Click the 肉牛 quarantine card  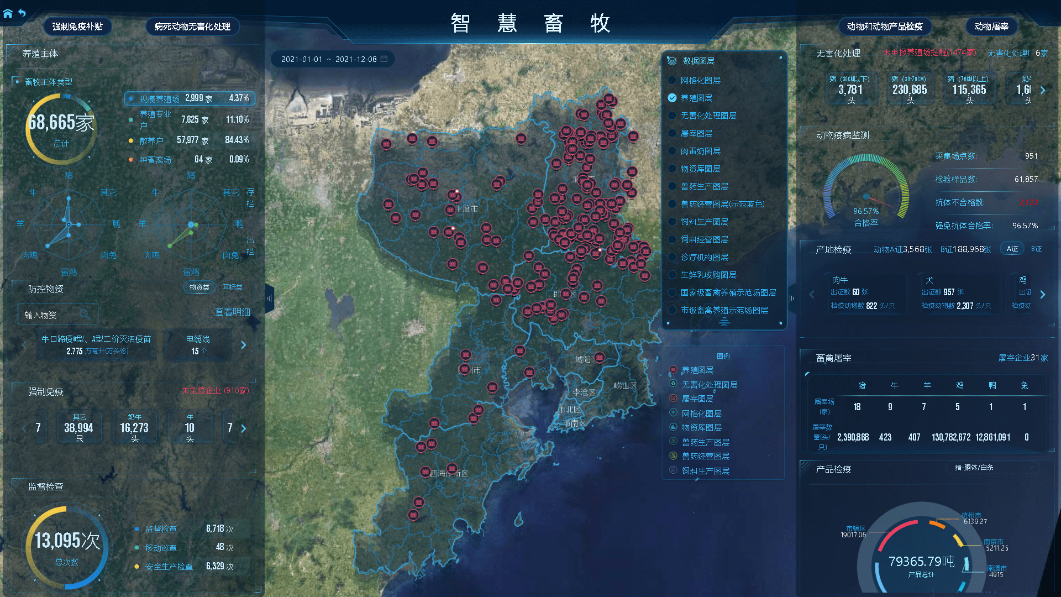click(x=866, y=294)
